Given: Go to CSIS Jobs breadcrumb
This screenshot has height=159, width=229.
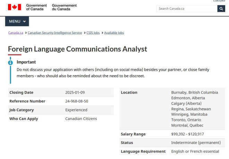Looking at the screenshot, I should click(x=93, y=33).
